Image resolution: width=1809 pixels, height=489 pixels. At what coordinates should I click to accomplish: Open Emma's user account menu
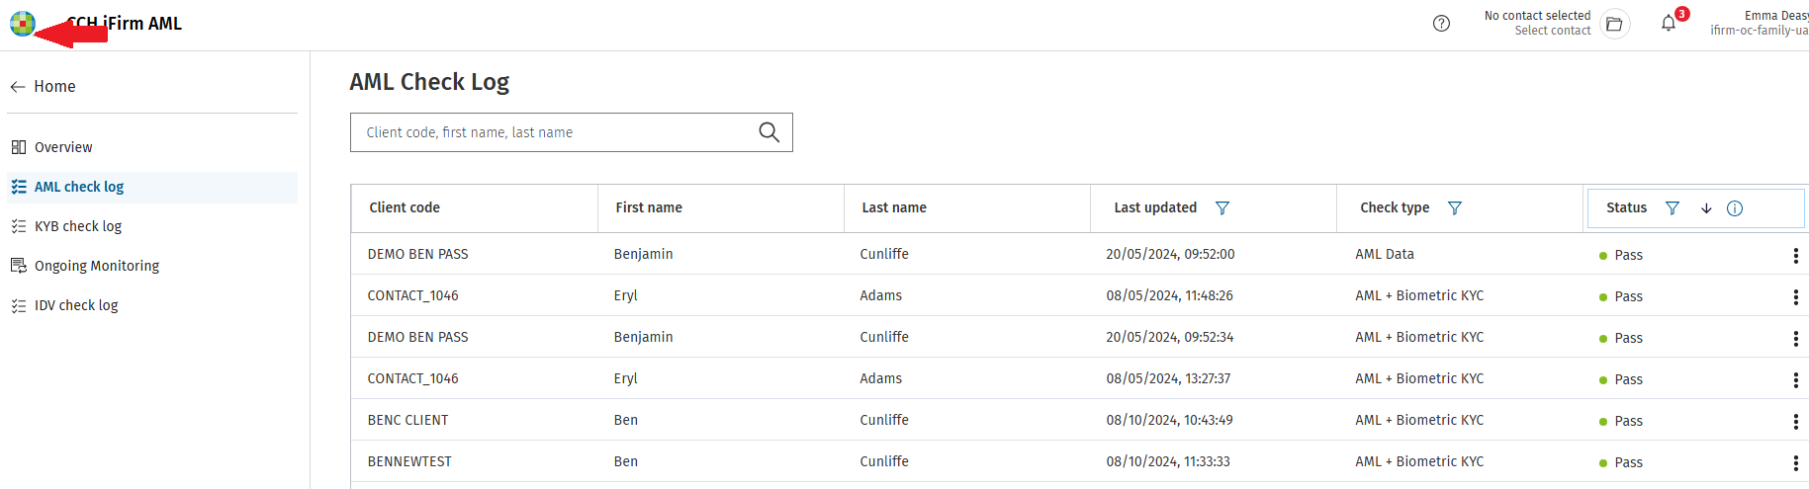pos(1760,23)
